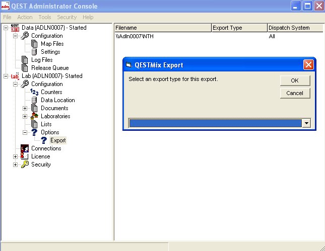
Task: Click the Connections icon in tree
Action: (25, 148)
